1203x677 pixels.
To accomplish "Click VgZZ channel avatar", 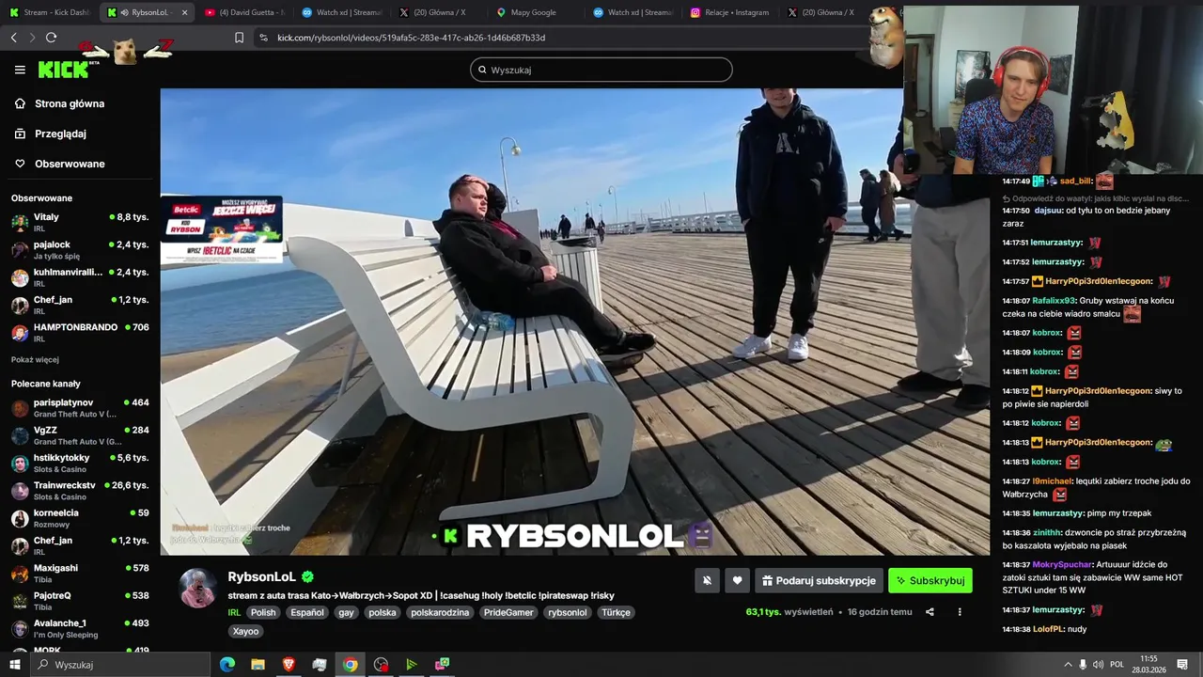I will (x=20, y=435).
